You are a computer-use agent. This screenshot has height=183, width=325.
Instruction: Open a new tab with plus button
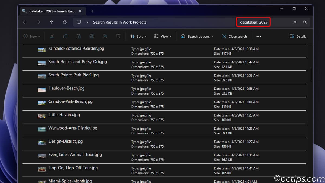pos(92,11)
